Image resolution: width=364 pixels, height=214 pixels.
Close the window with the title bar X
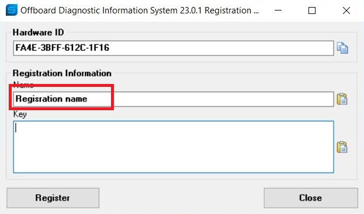[x=346, y=10]
